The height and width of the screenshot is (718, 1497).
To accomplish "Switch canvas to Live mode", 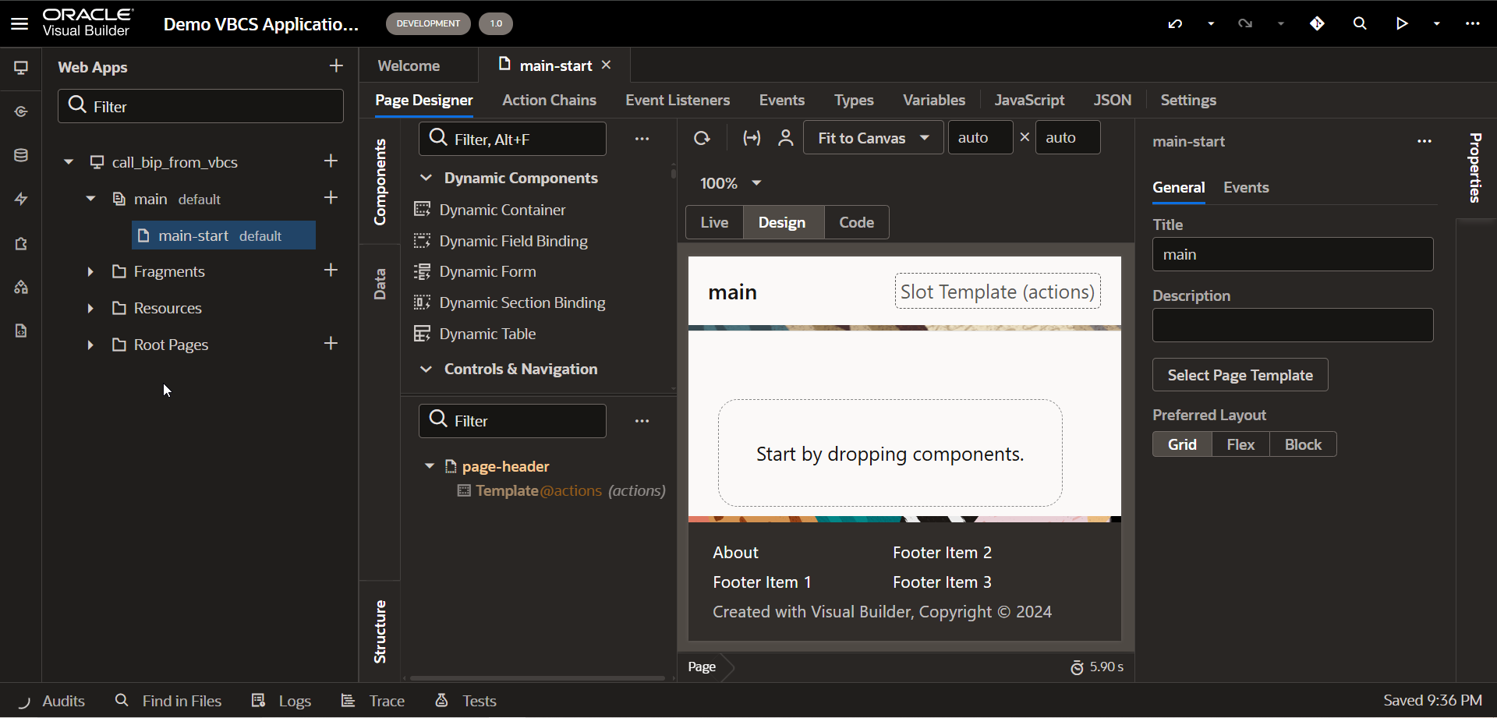I will [x=714, y=222].
